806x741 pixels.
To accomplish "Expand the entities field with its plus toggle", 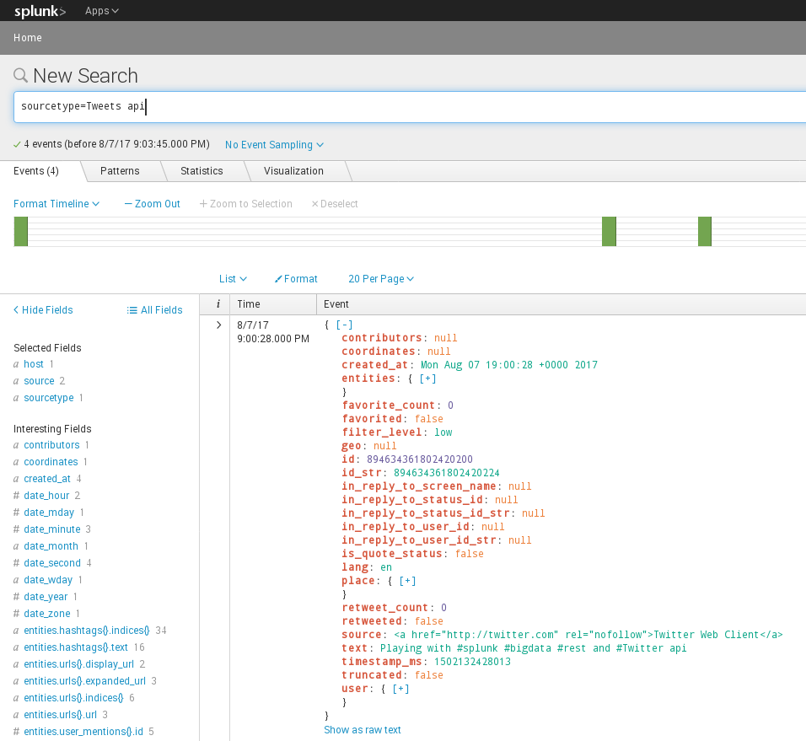I will point(428,378).
